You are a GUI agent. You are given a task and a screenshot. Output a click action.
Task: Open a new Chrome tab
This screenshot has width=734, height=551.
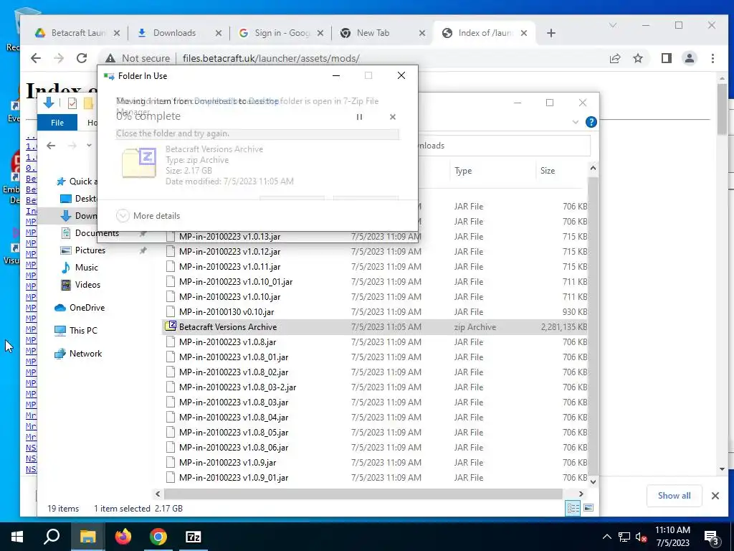click(551, 33)
